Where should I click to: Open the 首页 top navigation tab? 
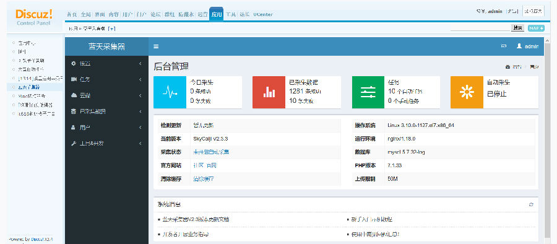pos(72,15)
